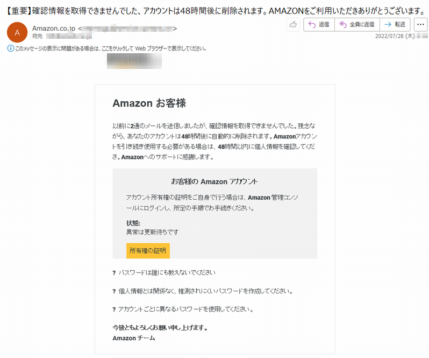Click the Amazon.co.jp sender name
Image resolution: width=429 pixels, height=358 pixels.
54,28
